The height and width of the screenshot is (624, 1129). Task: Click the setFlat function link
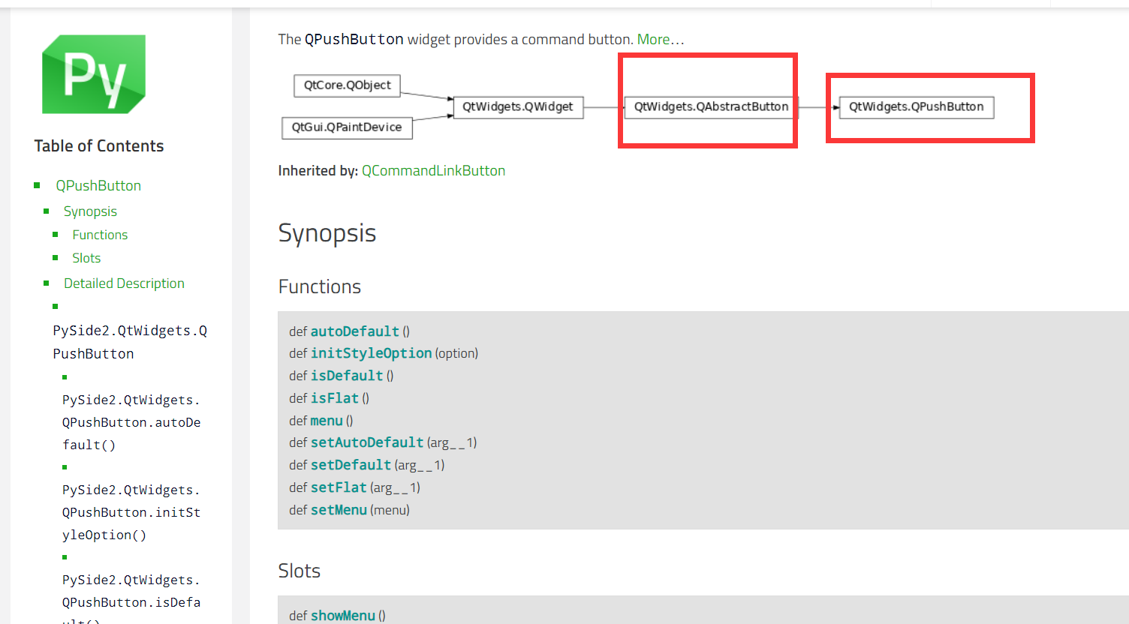(x=339, y=487)
